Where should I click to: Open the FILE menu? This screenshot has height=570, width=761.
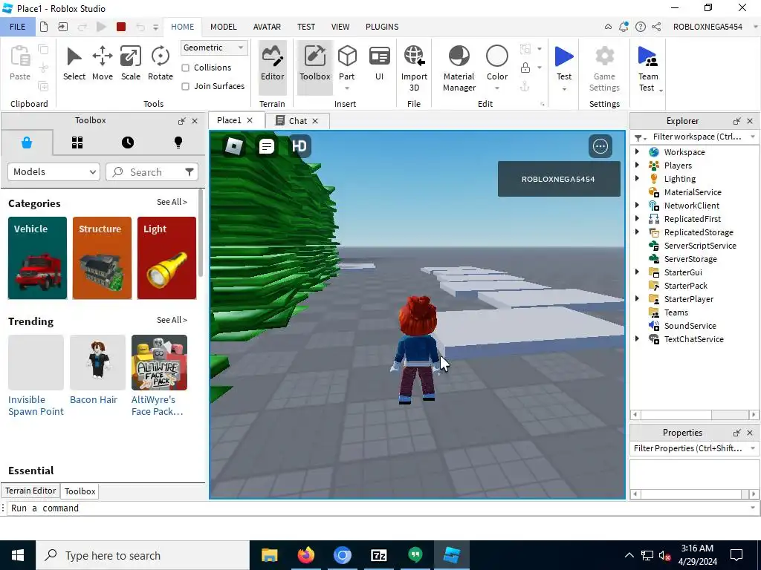point(18,27)
